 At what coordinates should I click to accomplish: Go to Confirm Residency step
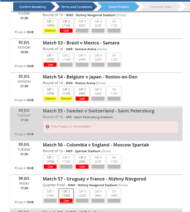pos(32,7)
